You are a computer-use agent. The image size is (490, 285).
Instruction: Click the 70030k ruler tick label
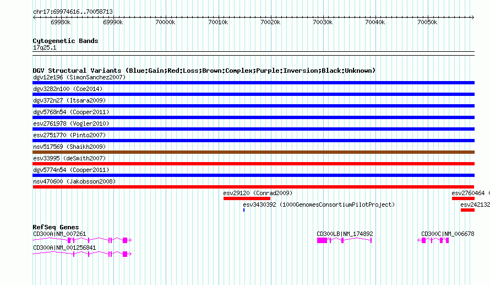point(323,22)
